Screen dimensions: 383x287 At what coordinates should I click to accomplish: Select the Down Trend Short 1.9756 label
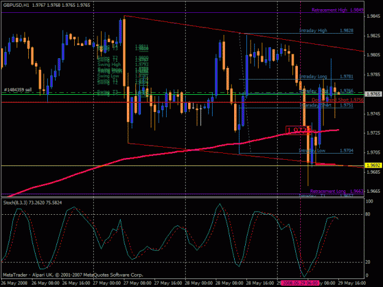click(337, 100)
